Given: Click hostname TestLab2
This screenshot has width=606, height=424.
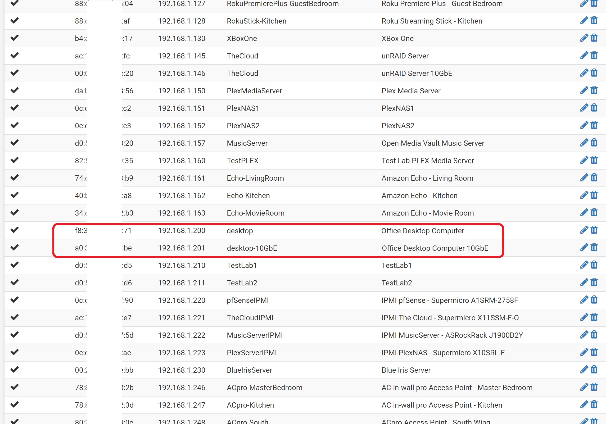Looking at the screenshot, I should tap(242, 283).
